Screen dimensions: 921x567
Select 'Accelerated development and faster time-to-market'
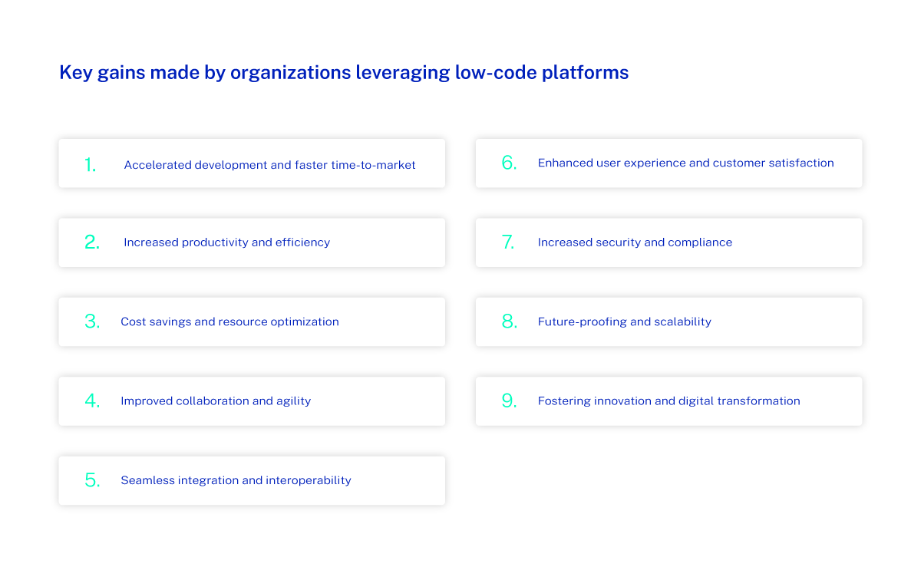269,164
